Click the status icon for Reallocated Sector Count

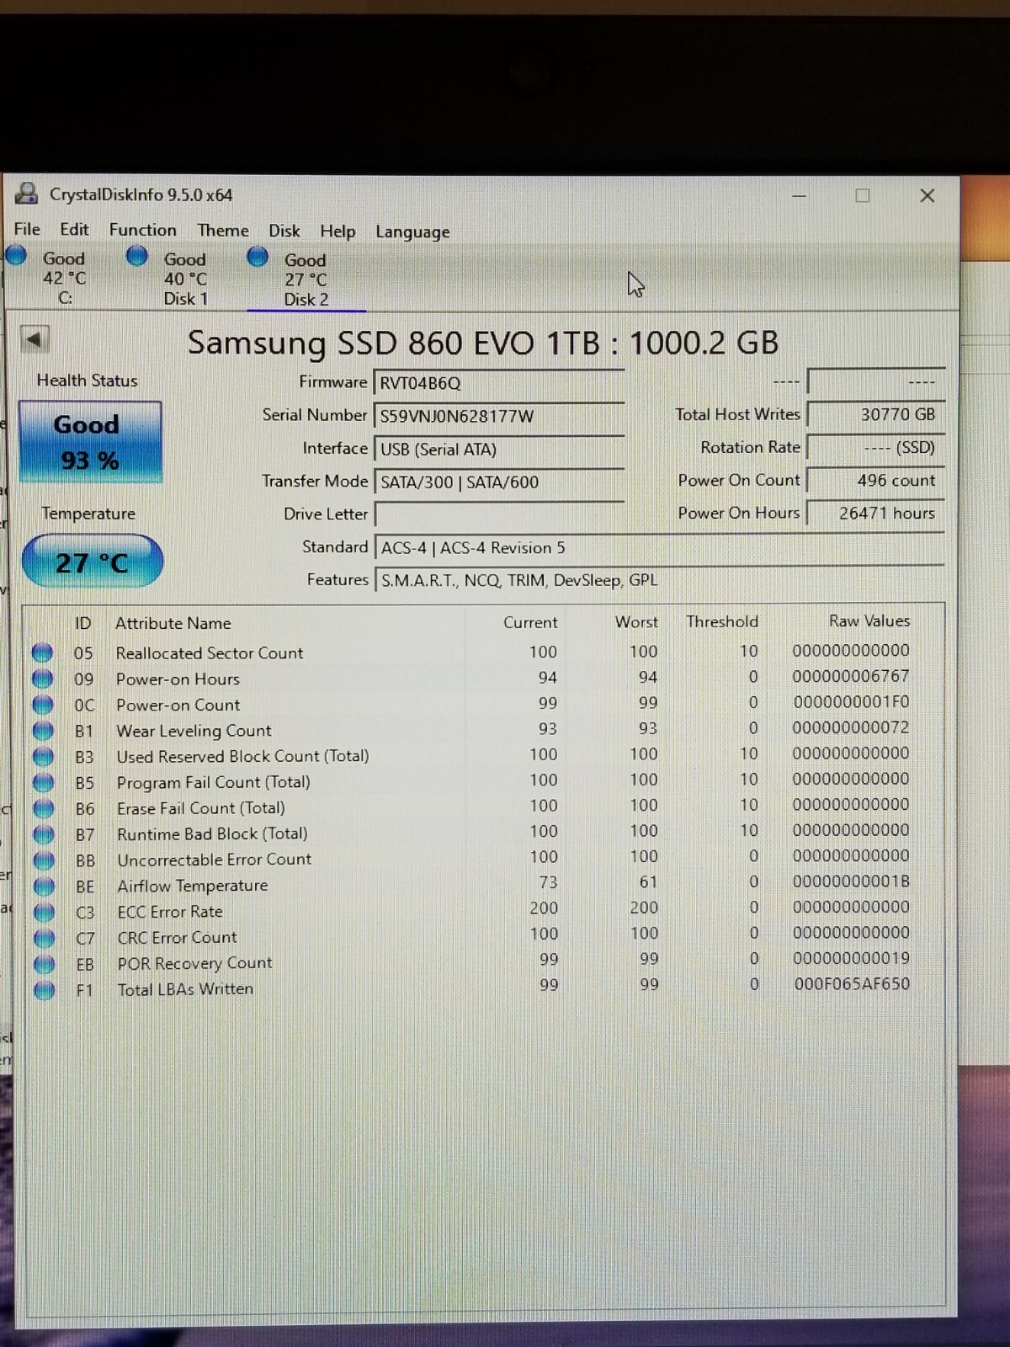tap(42, 652)
